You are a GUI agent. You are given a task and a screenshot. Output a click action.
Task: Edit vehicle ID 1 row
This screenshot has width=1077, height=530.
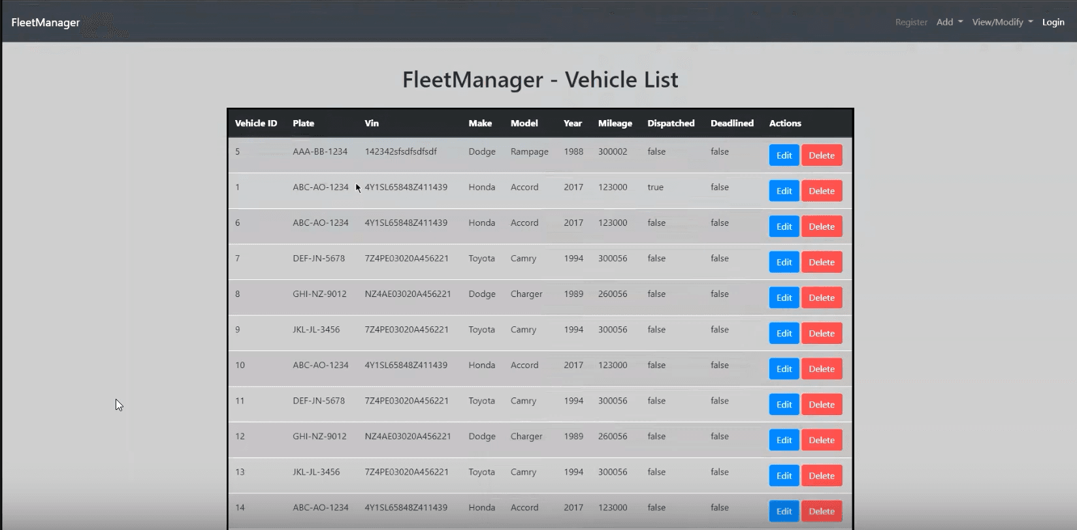click(784, 191)
